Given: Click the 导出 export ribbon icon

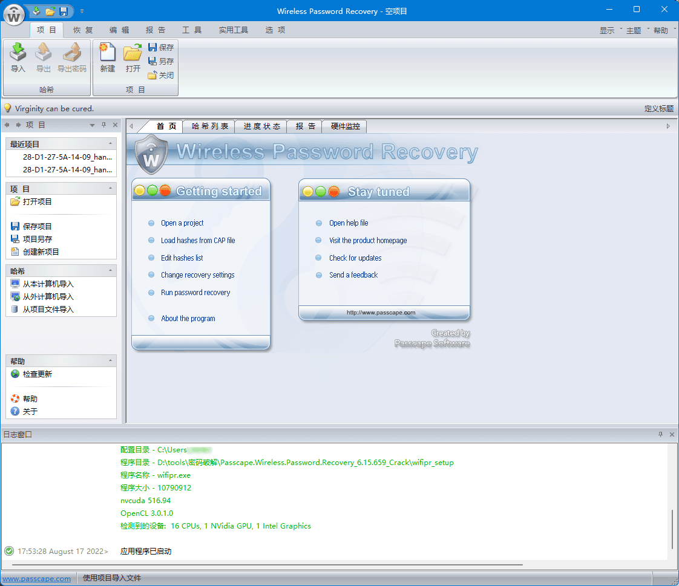Looking at the screenshot, I should click(44, 58).
